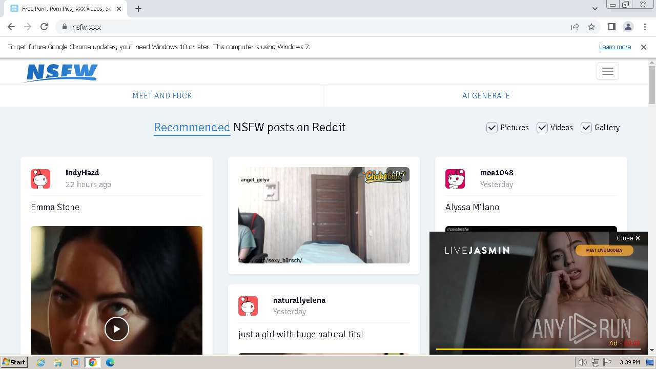Screen dimensions: 656x369
Task: Open IndyHazd's username link
Action: (x=82, y=173)
